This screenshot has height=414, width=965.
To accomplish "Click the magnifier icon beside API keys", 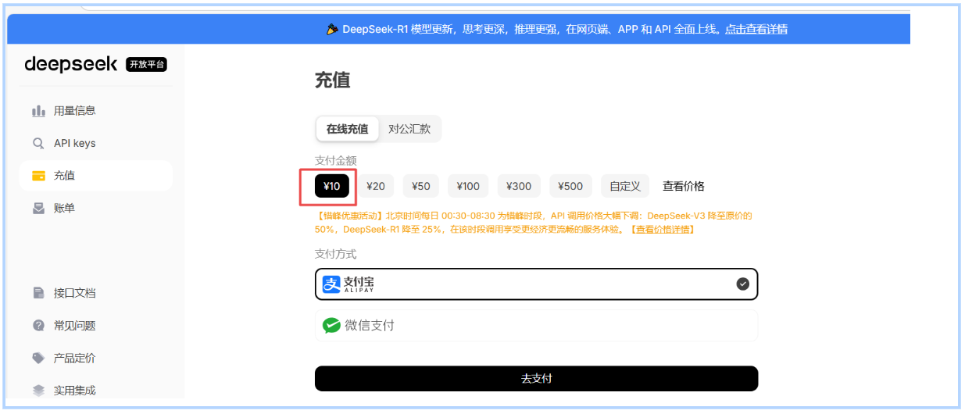I will (x=38, y=144).
